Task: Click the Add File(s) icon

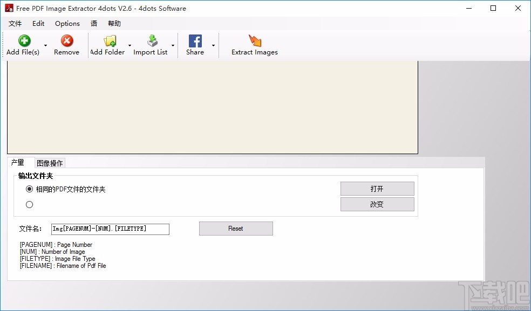Action: pyautogui.click(x=24, y=40)
